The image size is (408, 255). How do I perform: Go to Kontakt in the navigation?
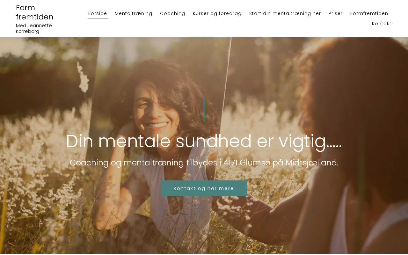[382, 24]
